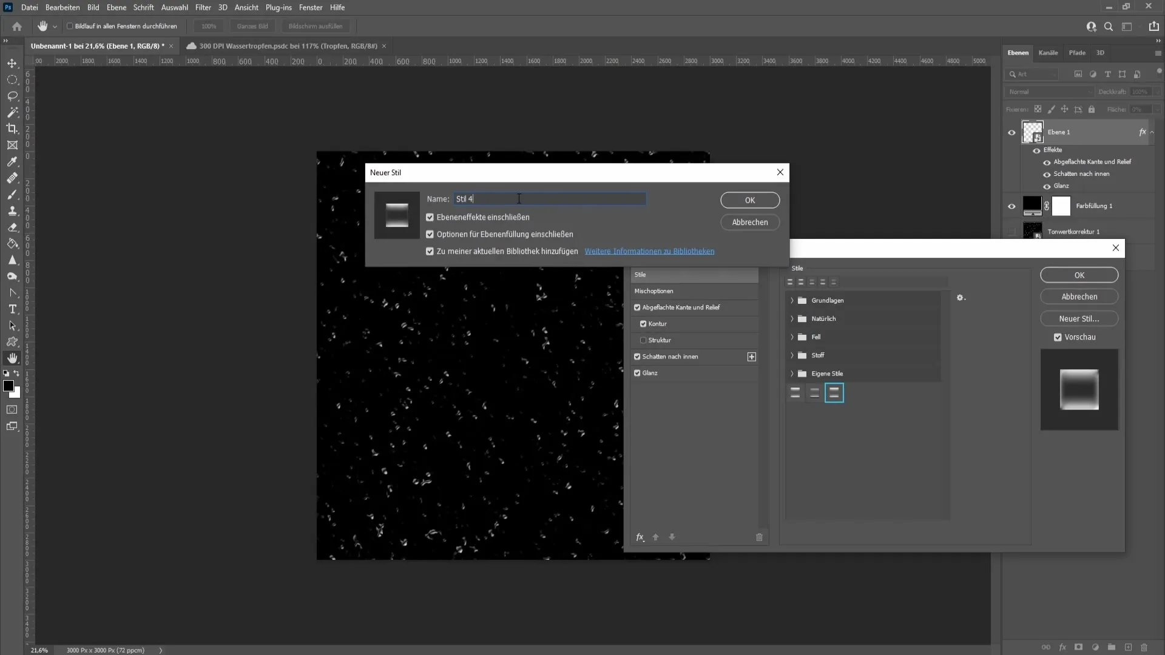Image resolution: width=1165 pixels, height=655 pixels.
Task: Uncheck Zu meiner aktuellen Bibliothek hinzufügen
Action: (x=430, y=251)
